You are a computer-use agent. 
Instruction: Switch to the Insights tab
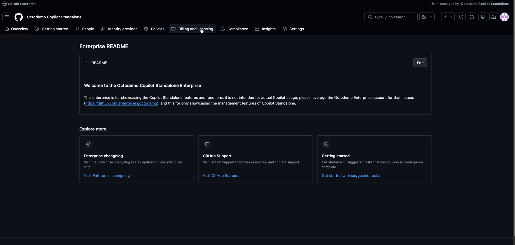tap(265, 29)
